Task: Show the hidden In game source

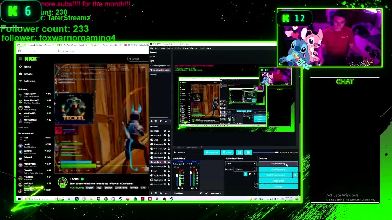Action: pyautogui.click(x=164, y=184)
